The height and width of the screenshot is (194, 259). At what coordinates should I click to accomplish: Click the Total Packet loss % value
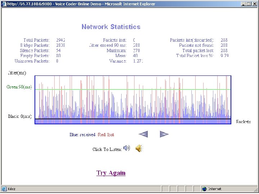pyautogui.click(x=224, y=56)
